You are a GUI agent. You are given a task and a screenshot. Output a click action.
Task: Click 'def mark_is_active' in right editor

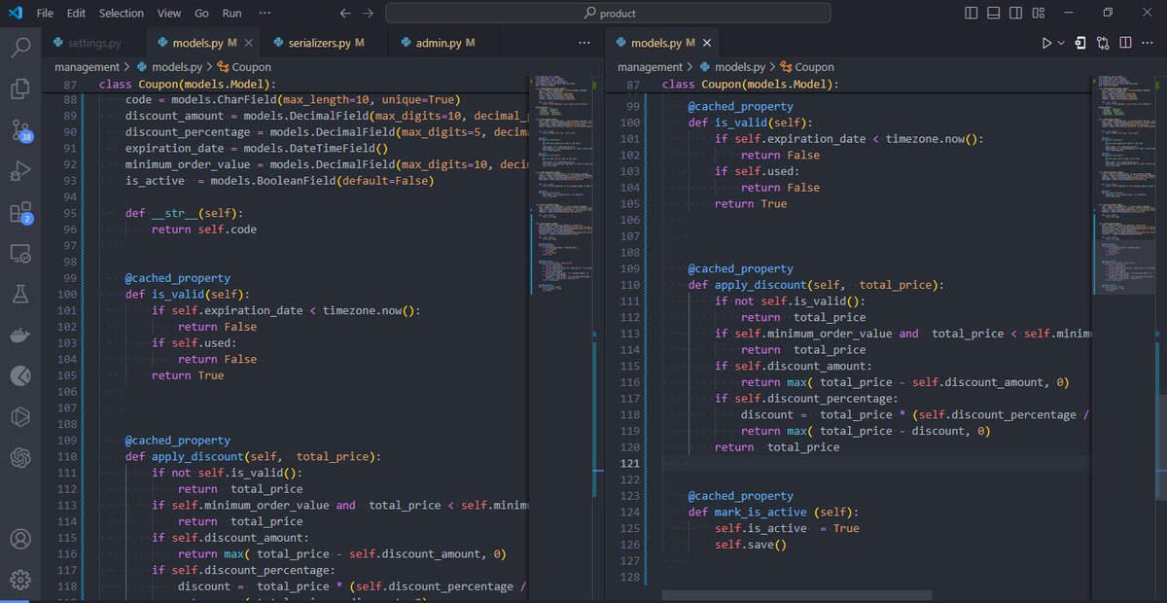(748, 512)
